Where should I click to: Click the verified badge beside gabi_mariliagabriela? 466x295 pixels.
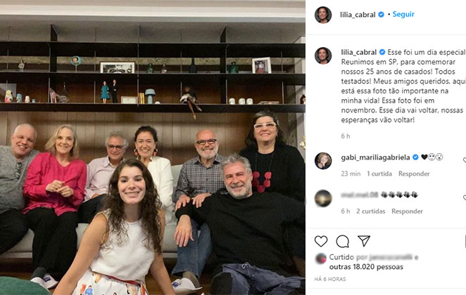(415, 157)
